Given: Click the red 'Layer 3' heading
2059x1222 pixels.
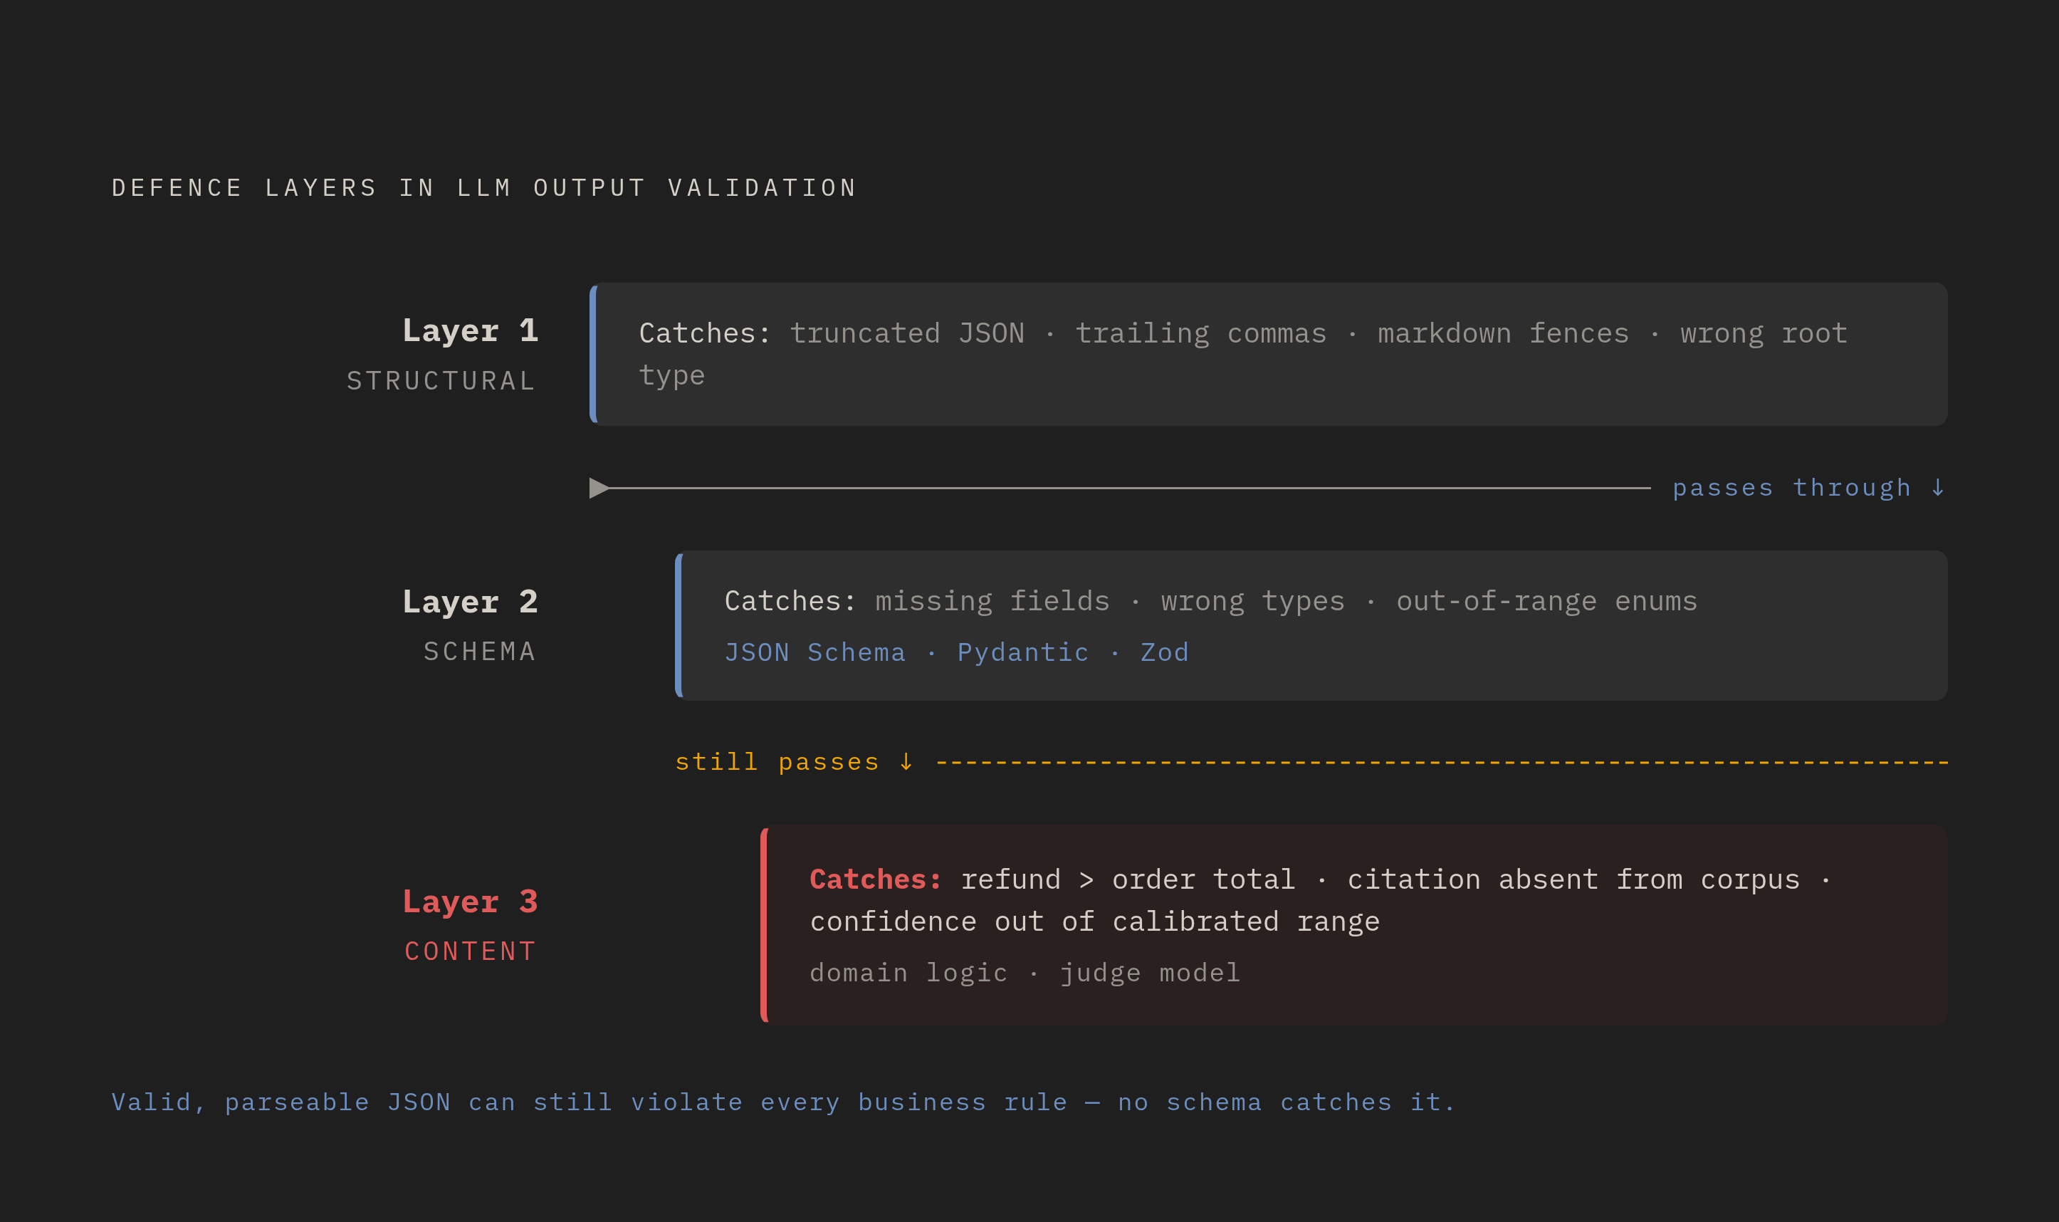Looking at the screenshot, I should [470, 902].
